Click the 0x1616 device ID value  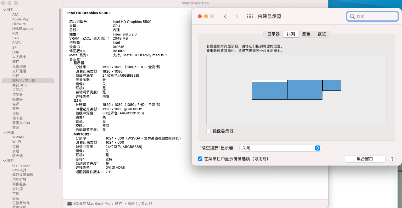click(x=119, y=47)
